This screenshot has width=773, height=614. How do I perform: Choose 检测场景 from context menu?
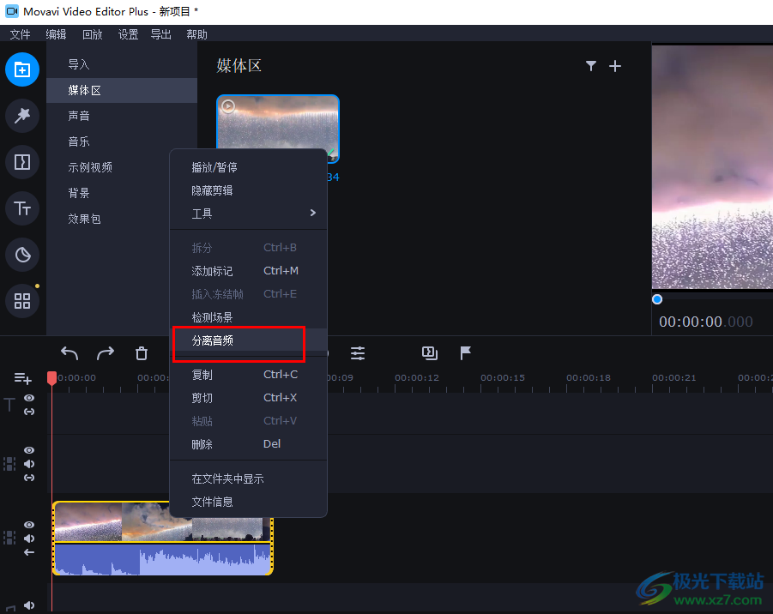click(249, 317)
